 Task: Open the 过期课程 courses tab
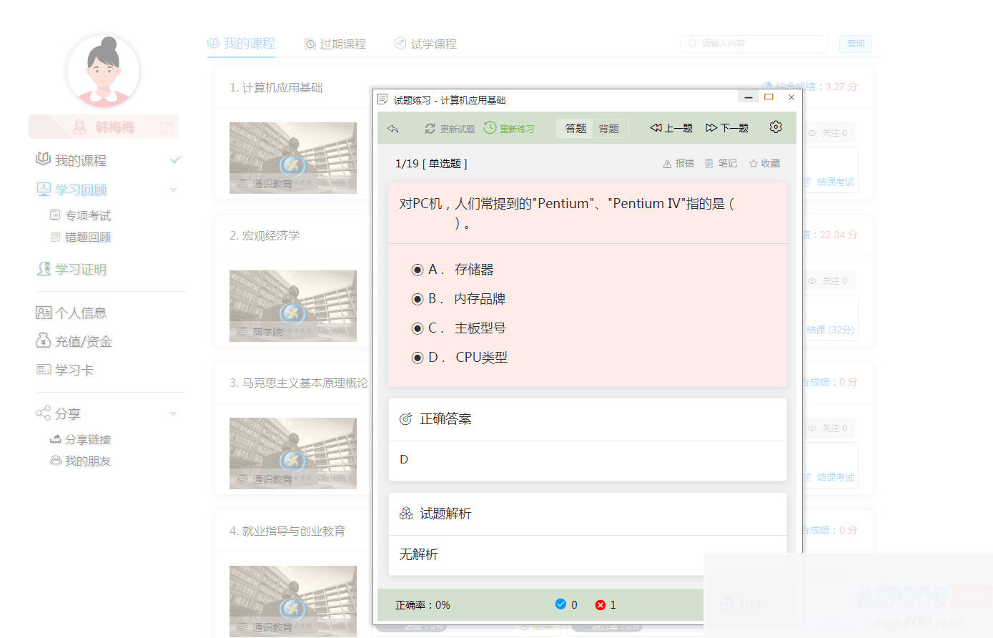(x=335, y=43)
